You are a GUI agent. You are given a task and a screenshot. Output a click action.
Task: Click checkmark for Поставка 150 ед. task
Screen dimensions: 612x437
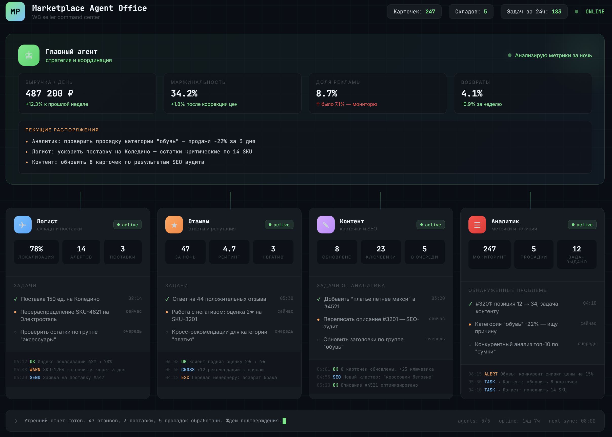tap(16, 299)
